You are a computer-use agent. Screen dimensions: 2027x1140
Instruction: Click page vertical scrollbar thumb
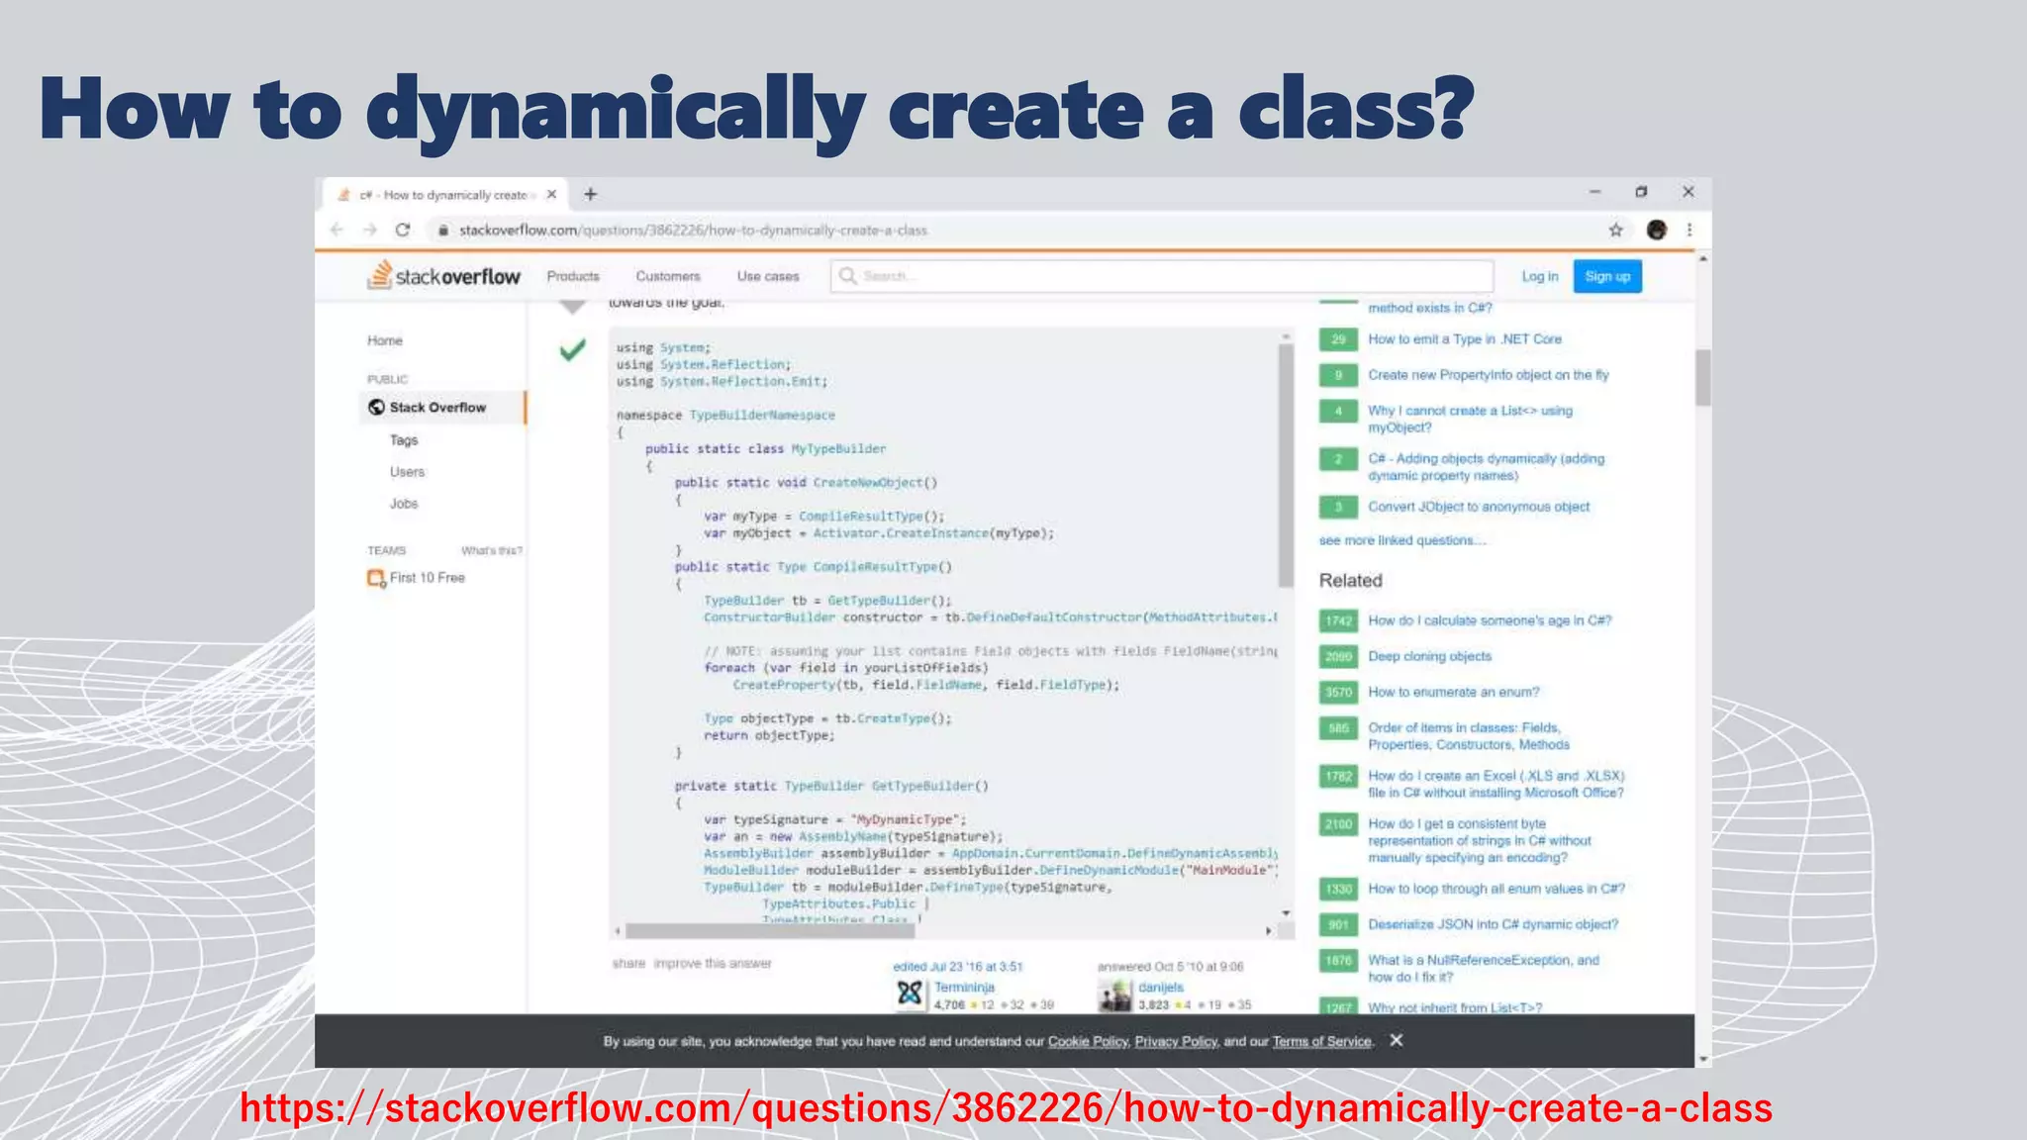1702,377
